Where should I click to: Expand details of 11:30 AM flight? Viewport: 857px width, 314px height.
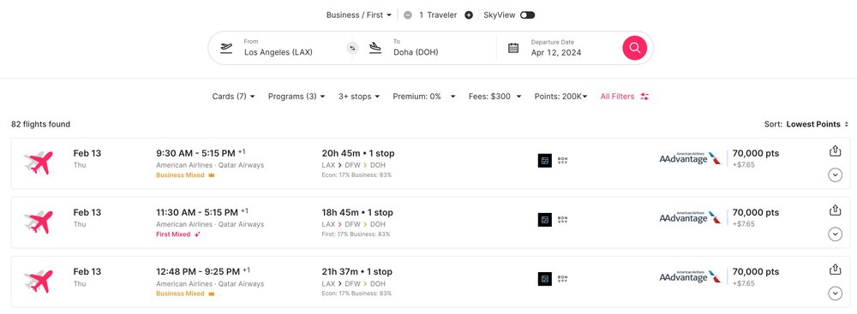coord(835,234)
